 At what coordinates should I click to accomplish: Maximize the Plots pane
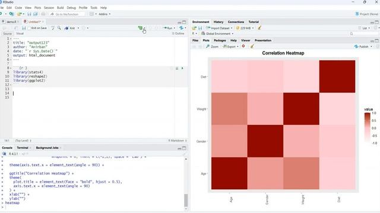tap(376, 41)
